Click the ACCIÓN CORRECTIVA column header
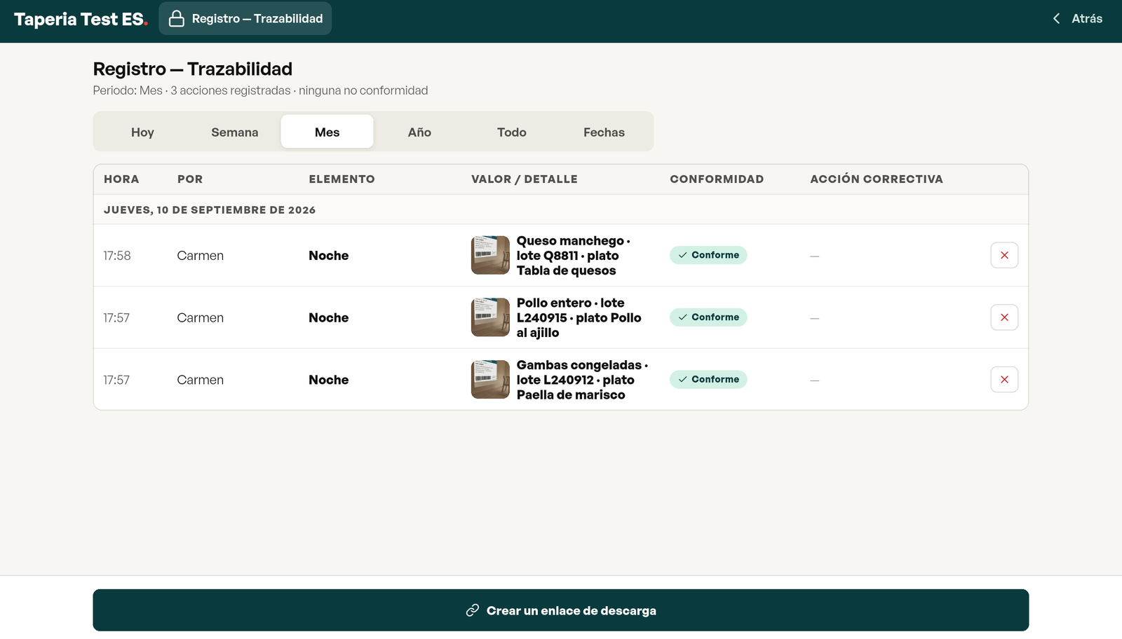 click(x=877, y=179)
